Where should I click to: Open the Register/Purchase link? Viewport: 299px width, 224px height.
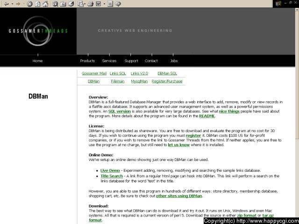(x=167, y=81)
